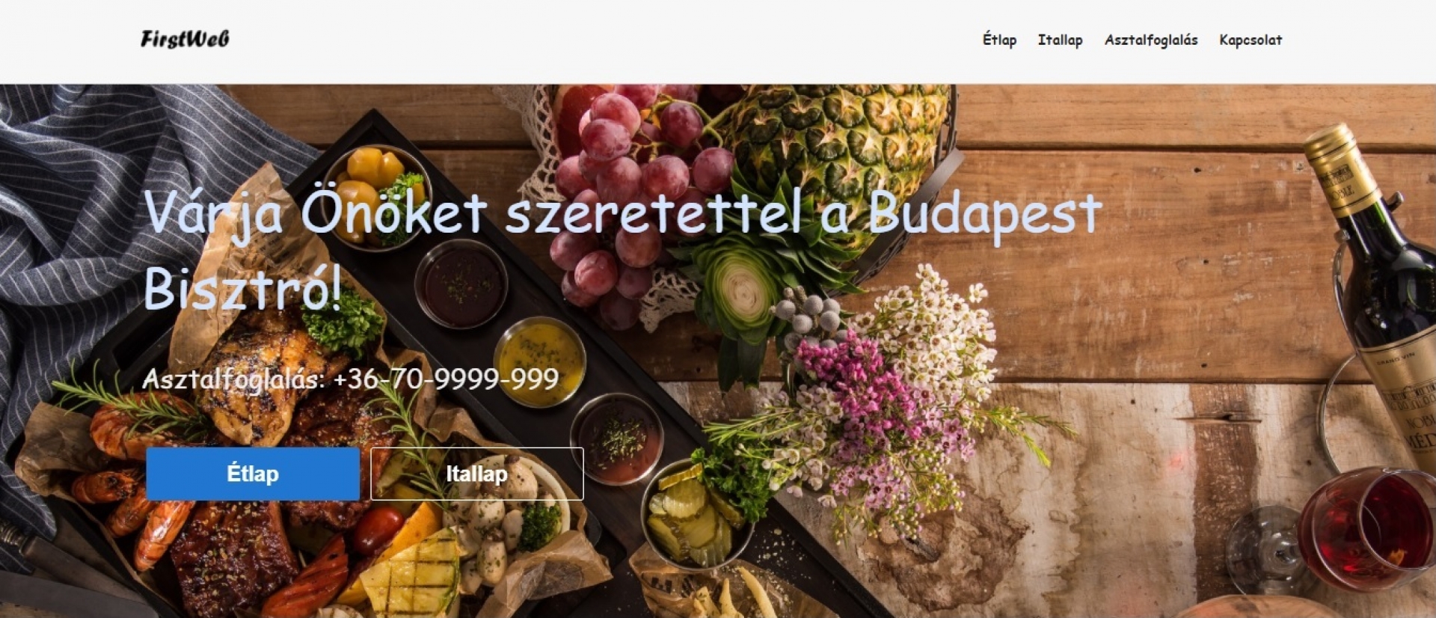Open the Kapcsolat nav link
This screenshot has width=1436, height=618.
pos(1251,40)
